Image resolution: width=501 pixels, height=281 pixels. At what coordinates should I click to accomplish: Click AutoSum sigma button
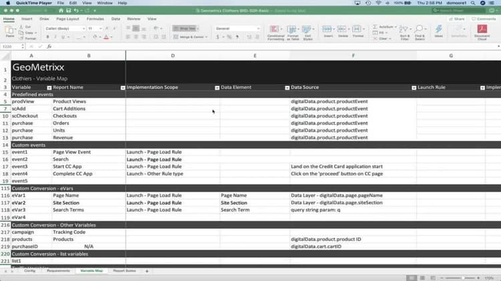[x=375, y=27]
